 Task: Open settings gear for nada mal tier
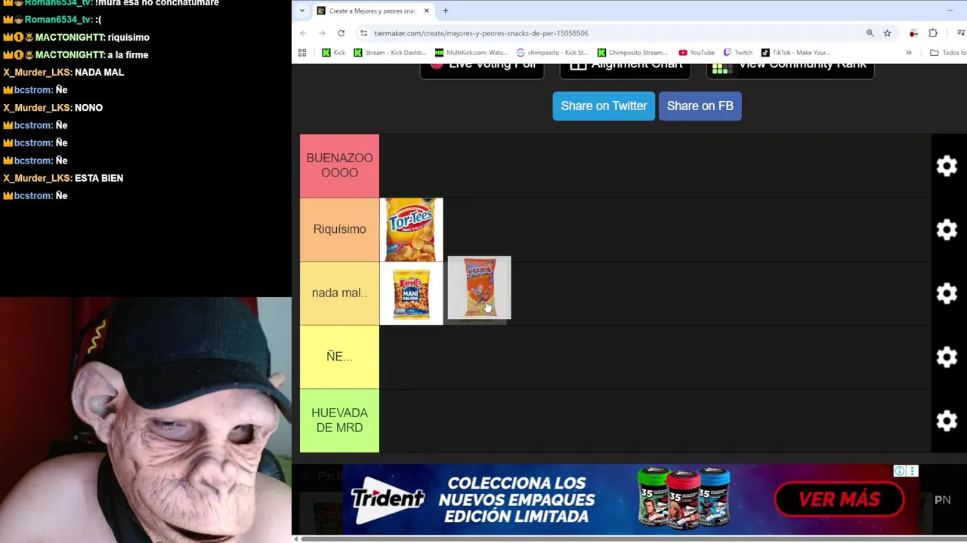point(947,293)
